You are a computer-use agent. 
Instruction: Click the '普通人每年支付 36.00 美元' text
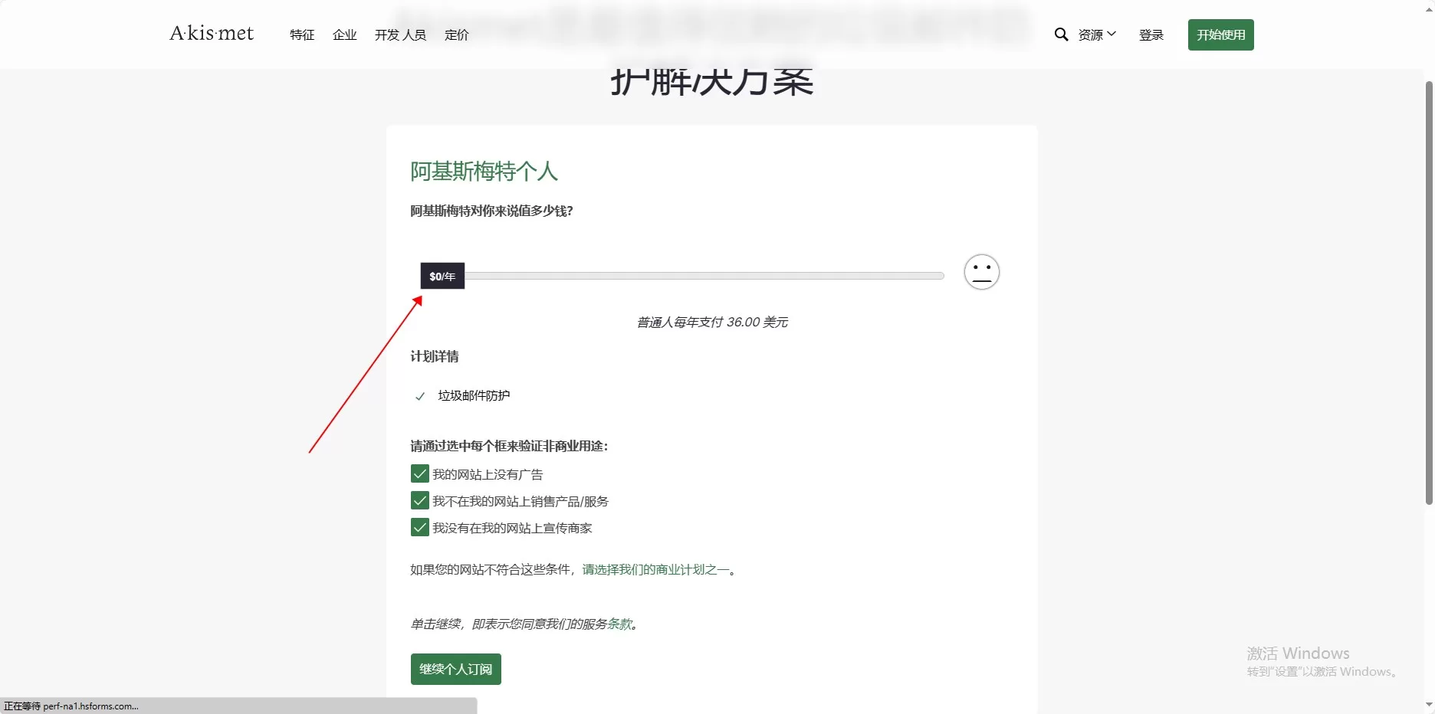pyautogui.click(x=712, y=322)
